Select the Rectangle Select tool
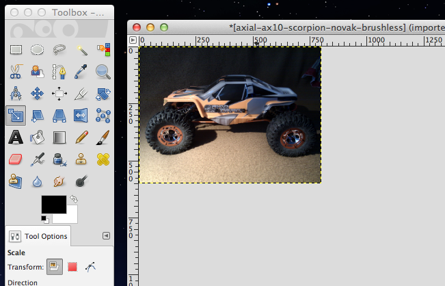Viewport: 445px width, 286px height. click(x=16, y=49)
